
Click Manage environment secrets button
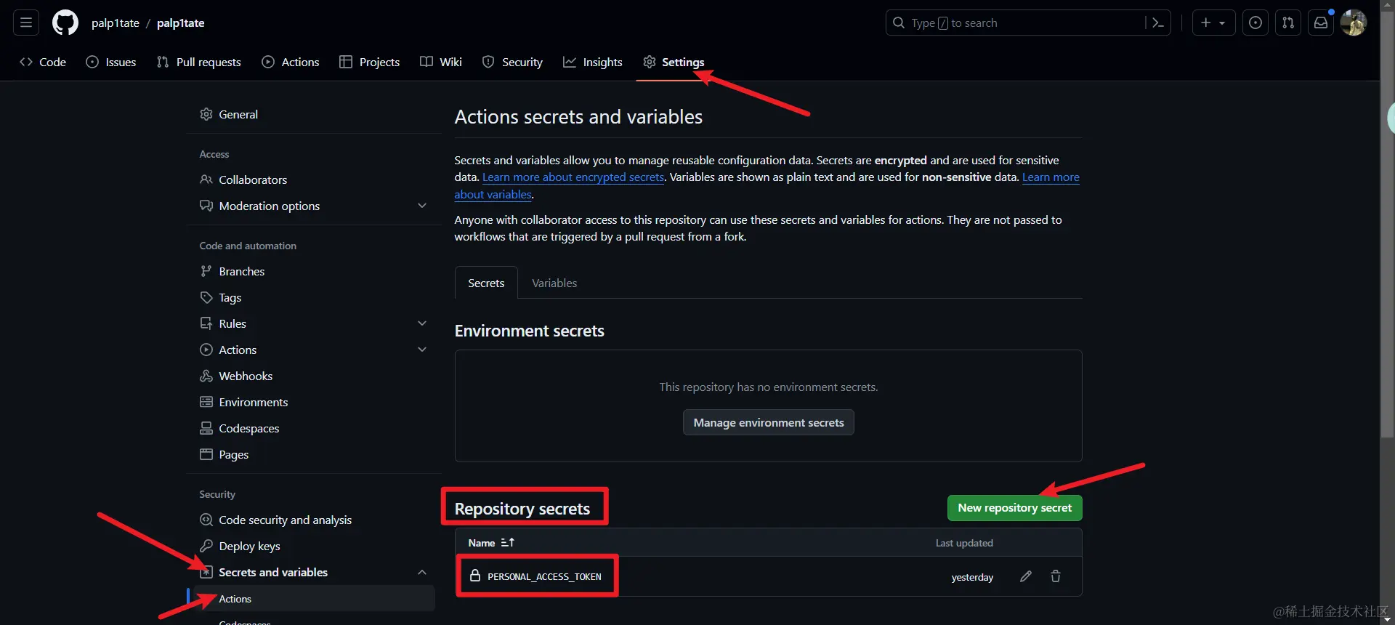tap(769, 422)
